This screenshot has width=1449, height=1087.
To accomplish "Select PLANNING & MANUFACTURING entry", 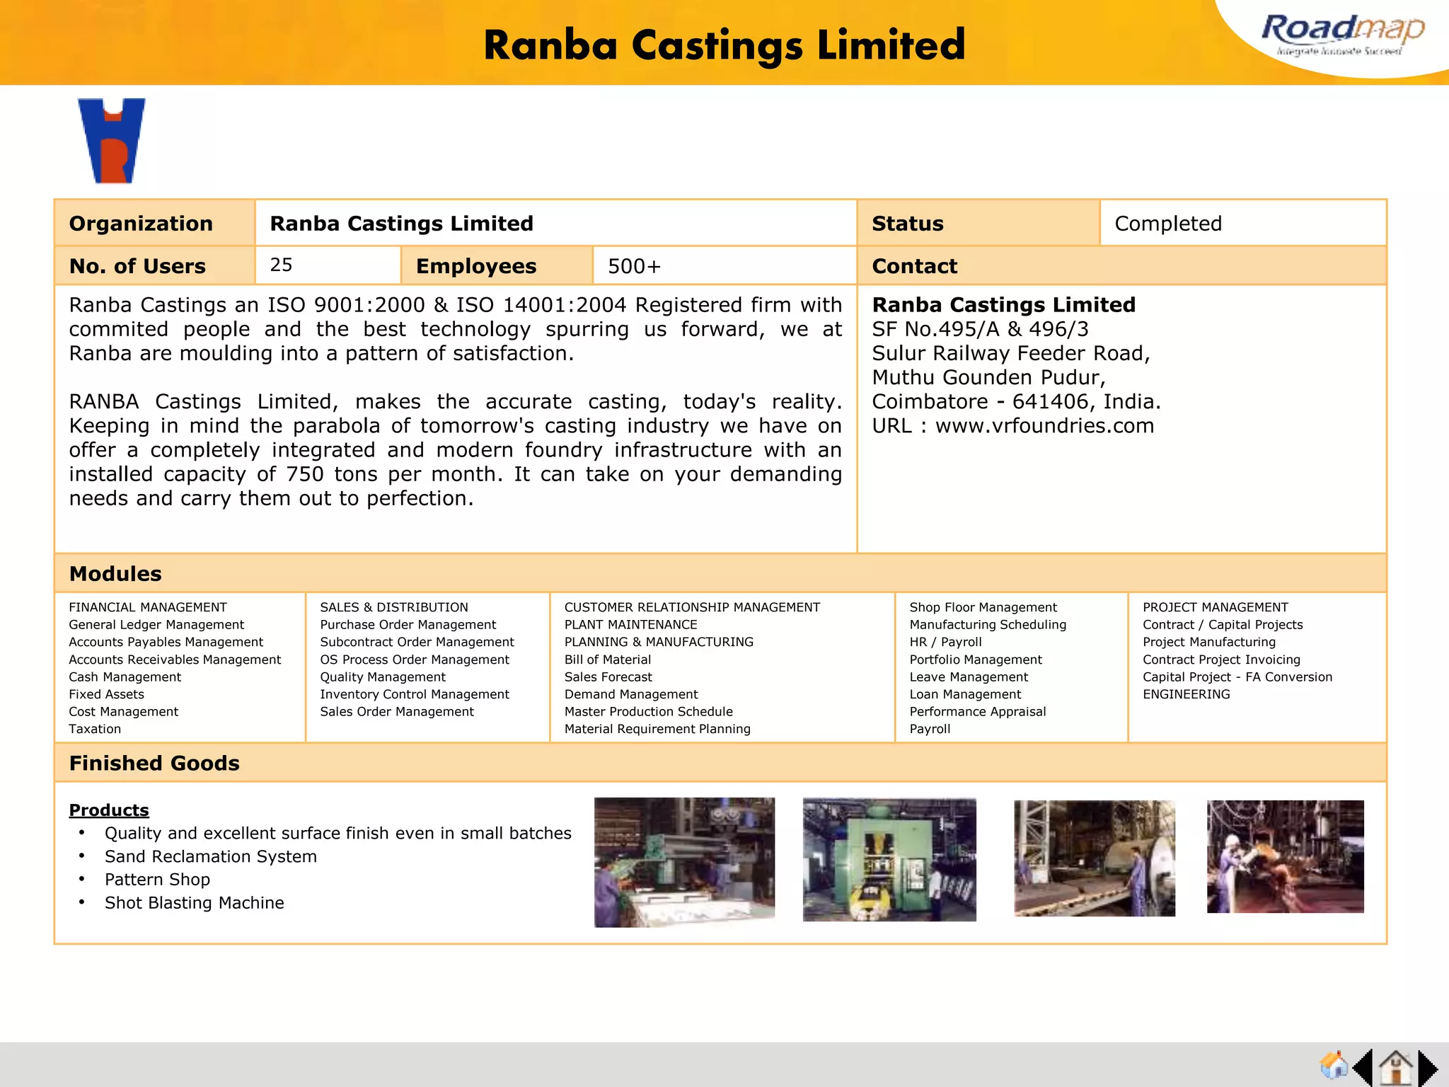I will pos(659,642).
